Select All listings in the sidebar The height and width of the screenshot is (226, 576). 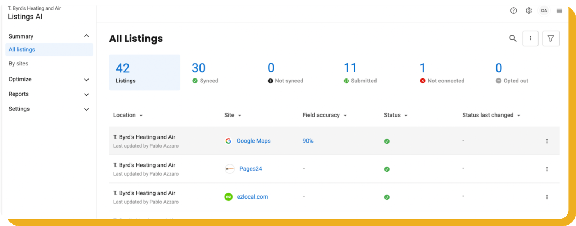click(x=22, y=50)
